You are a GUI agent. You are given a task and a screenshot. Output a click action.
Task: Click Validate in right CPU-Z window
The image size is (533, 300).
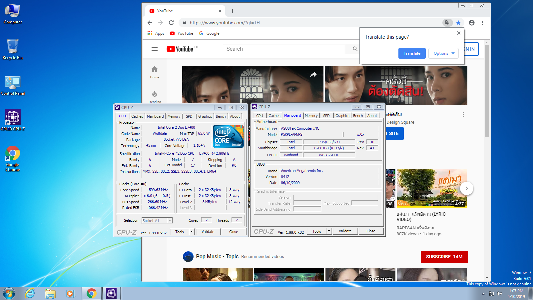click(345, 231)
